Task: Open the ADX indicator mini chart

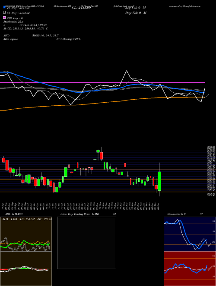Action: pos(26,234)
